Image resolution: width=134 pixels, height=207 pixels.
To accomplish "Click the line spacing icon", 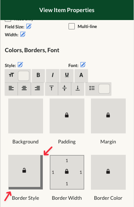I will point(92,88).
